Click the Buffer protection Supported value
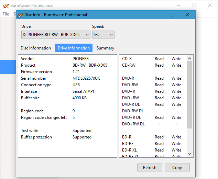The image size is (218, 179). coord(82,137)
